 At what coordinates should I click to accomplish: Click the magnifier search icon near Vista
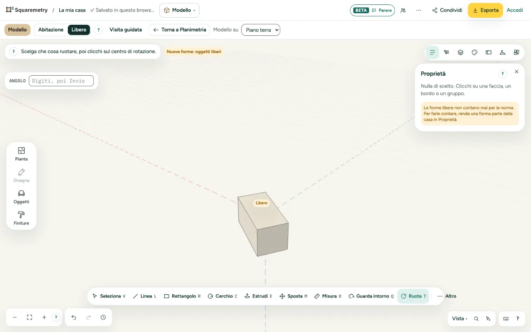tap(477, 319)
